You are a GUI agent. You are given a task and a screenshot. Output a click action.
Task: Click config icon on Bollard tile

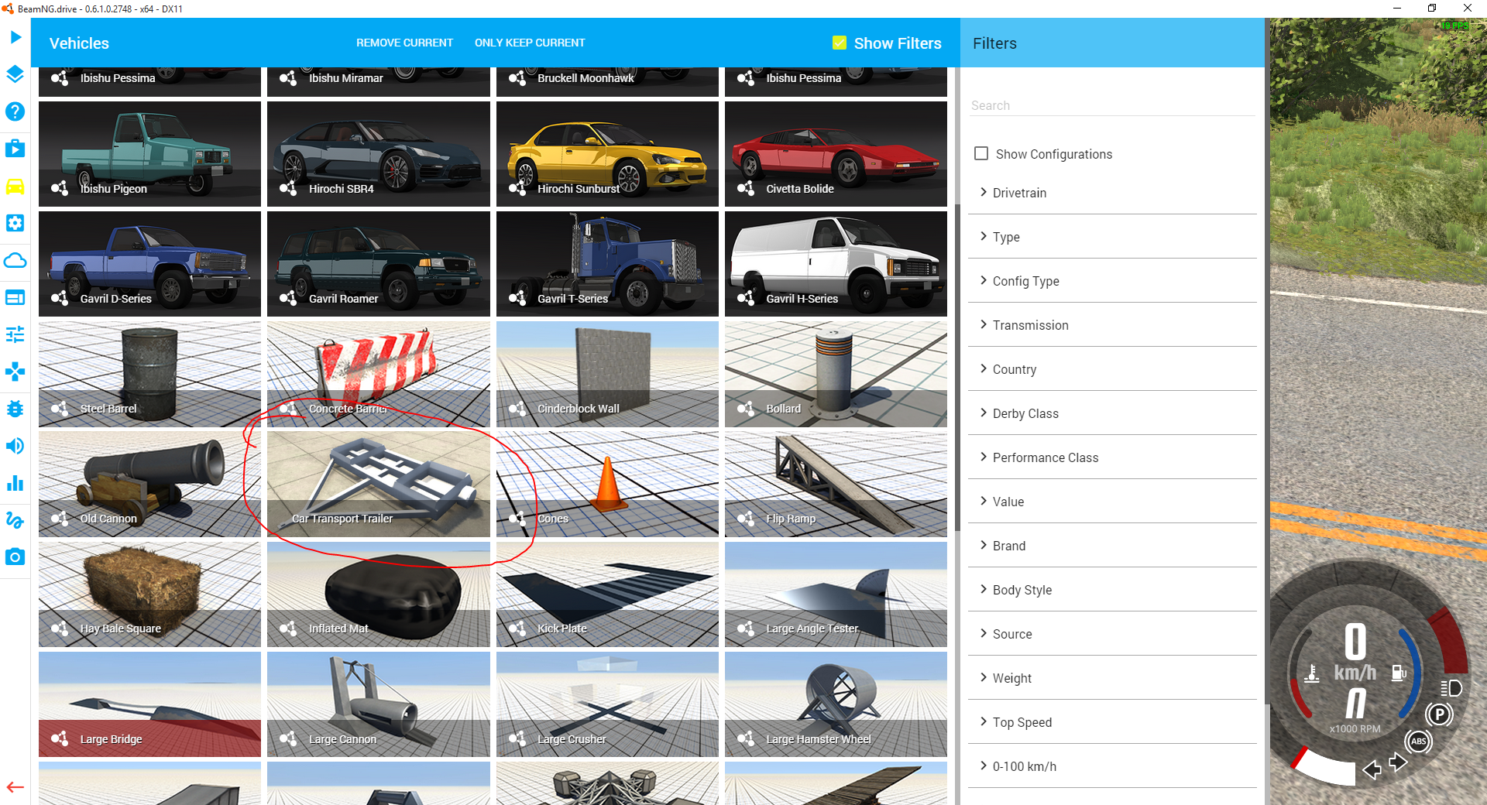[x=746, y=409]
